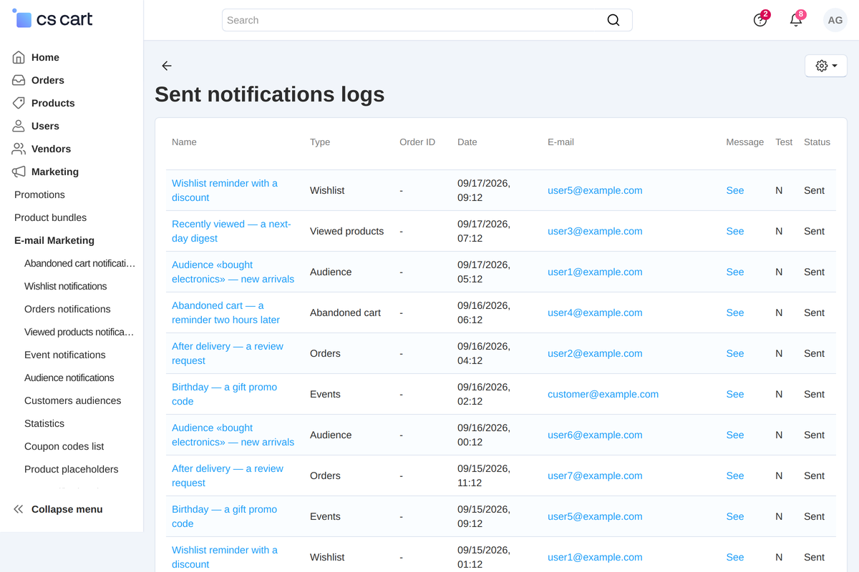Open Abandoned cart notifications submenu item
The image size is (859, 572).
click(x=79, y=263)
